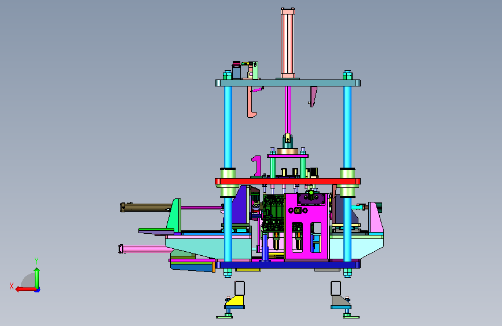Image resolution: width=502 pixels, height=326 pixels.
Task: Select the magenta 1-shaped bracket
Action: 257,166
